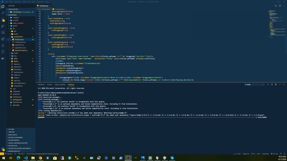
Task: Open package.json in the file tree
Action: (21, 100)
